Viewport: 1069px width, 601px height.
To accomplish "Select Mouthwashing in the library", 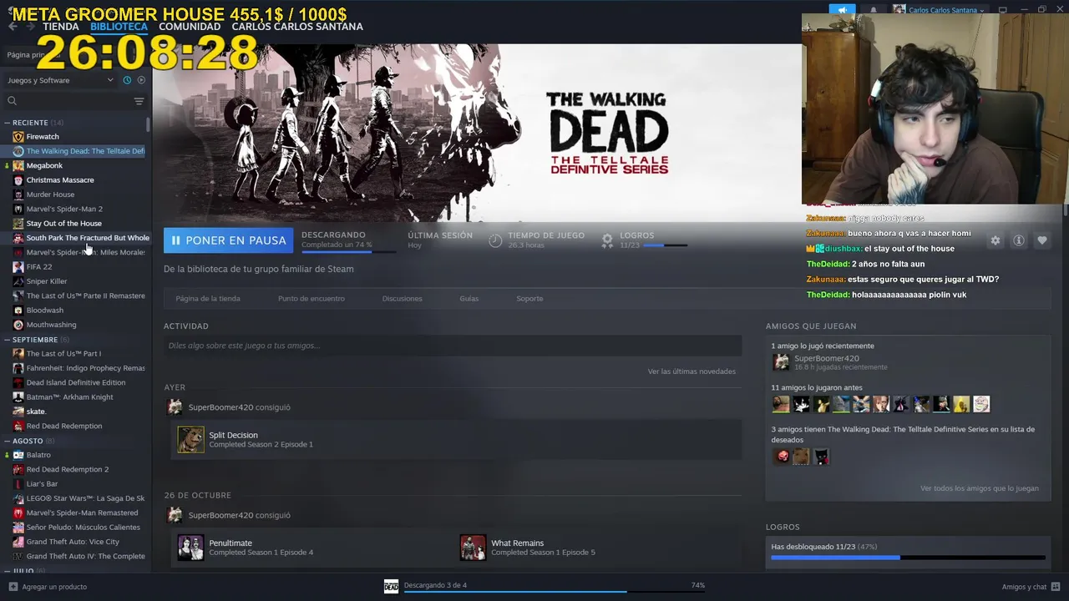I will pyautogui.click(x=51, y=325).
